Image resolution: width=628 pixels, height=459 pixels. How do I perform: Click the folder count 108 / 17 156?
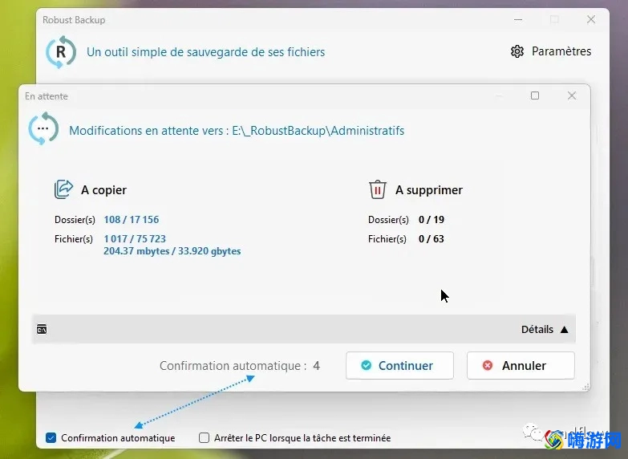pos(132,220)
